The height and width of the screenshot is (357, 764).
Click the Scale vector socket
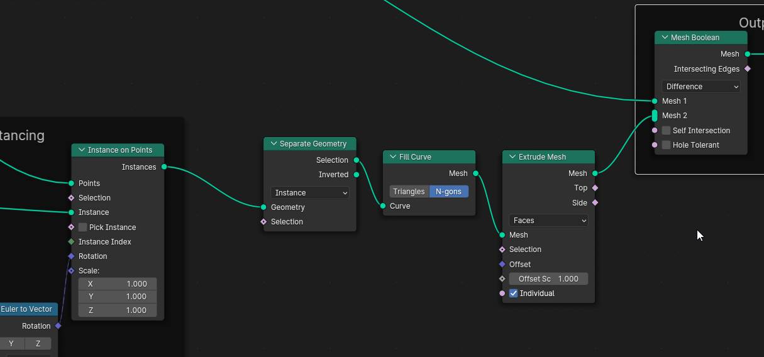(x=71, y=271)
